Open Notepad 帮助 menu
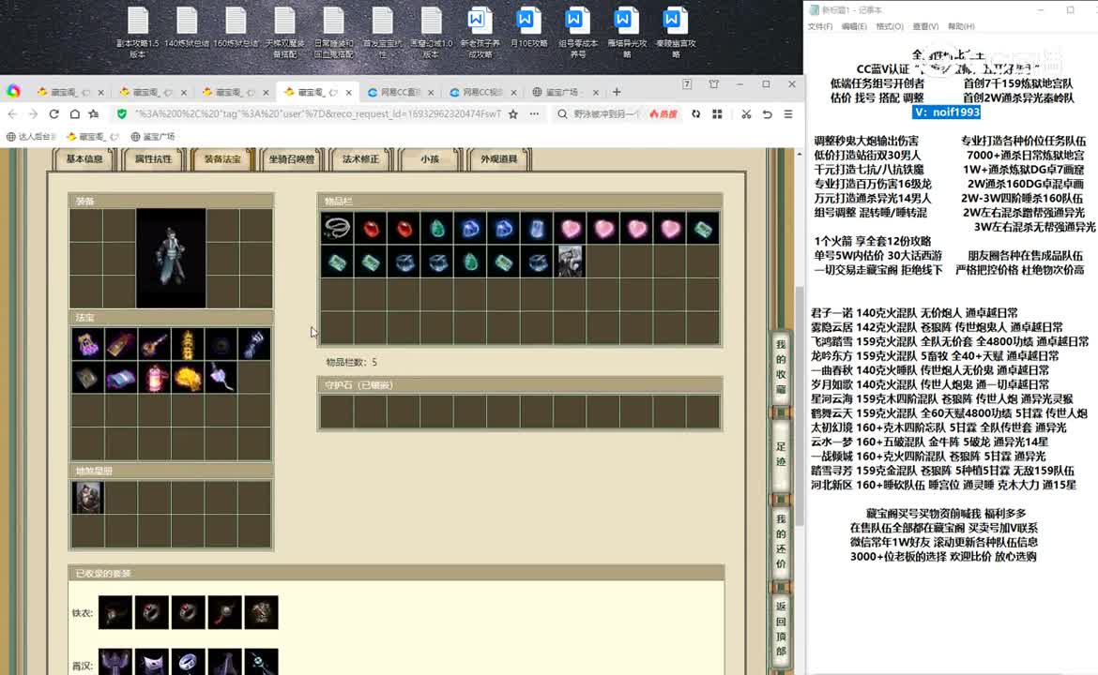 (x=961, y=26)
